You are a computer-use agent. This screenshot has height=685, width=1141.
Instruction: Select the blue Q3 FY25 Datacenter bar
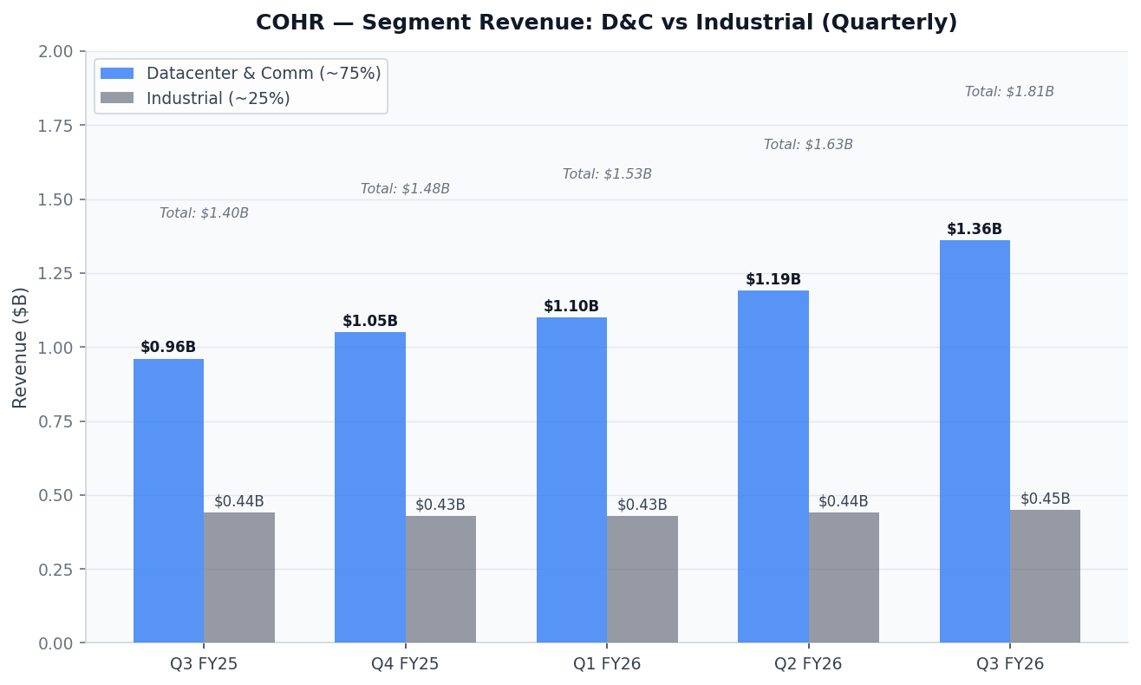coord(168,501)
